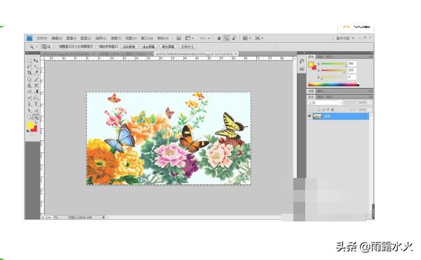Select the Path Selection tool
Viewport: 421px width, 260px height.
(x=29, y=111)
